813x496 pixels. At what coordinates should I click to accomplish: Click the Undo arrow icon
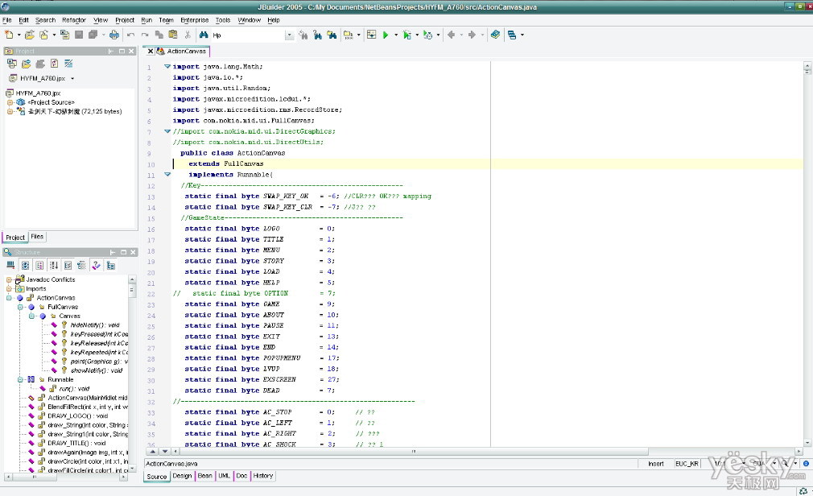click(x=130, y=35)
